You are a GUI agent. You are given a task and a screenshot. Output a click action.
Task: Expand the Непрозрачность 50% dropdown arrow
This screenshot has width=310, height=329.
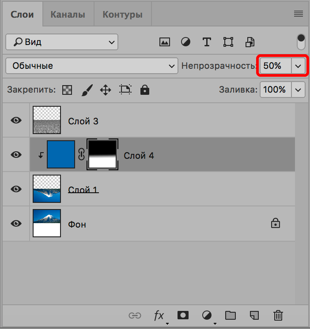pos(298,66)
